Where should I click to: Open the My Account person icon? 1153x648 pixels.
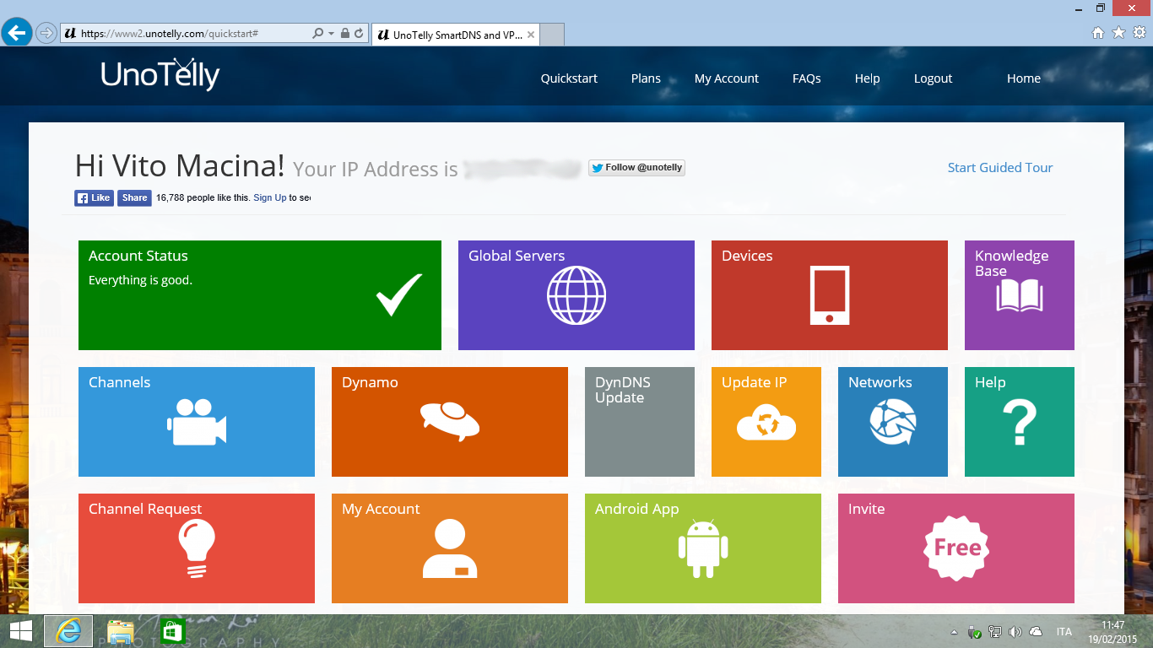[x=450, y=548]
